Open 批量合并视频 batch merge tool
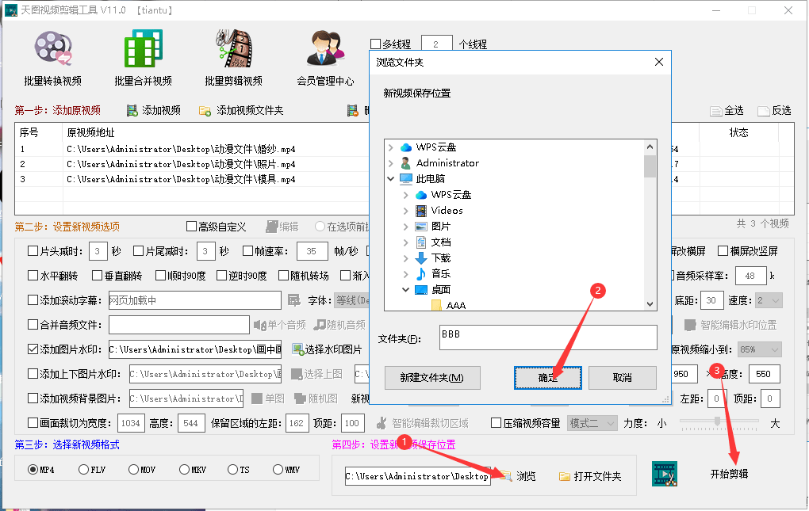Image resolution: width=809 pixels, height=511 pixels. (143, 58)
